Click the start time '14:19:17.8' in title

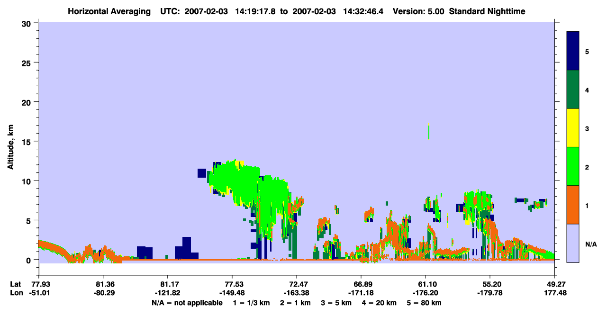[x=256, y=11]
